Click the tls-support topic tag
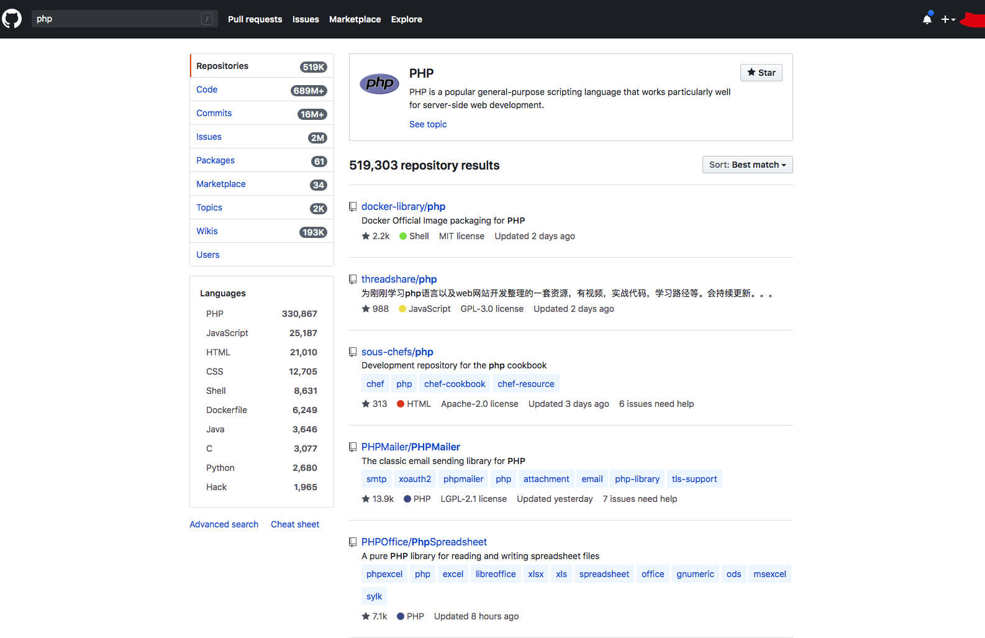 694,479
